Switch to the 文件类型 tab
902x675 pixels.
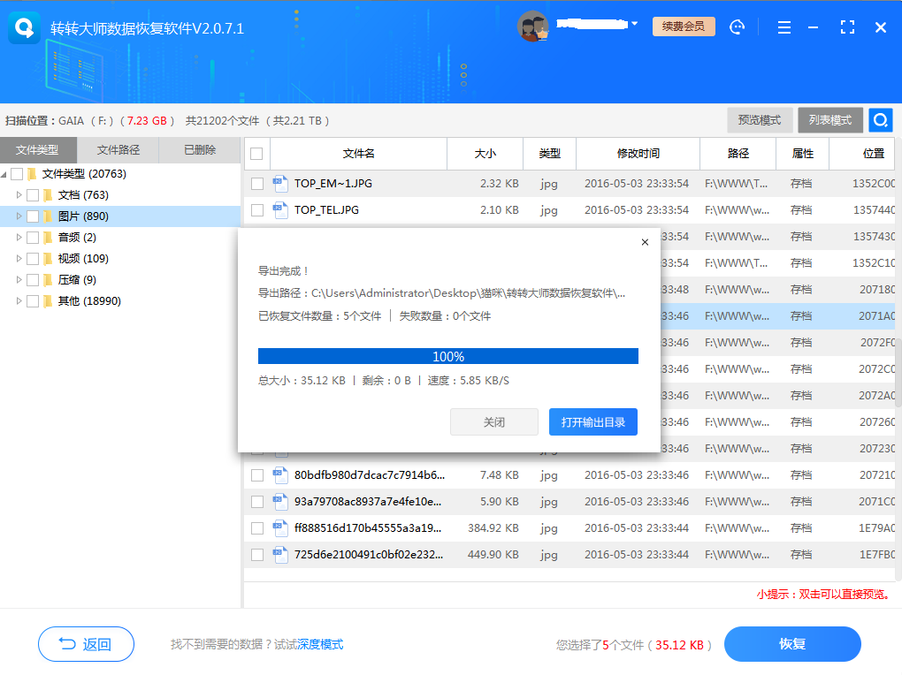pos(37,150)
